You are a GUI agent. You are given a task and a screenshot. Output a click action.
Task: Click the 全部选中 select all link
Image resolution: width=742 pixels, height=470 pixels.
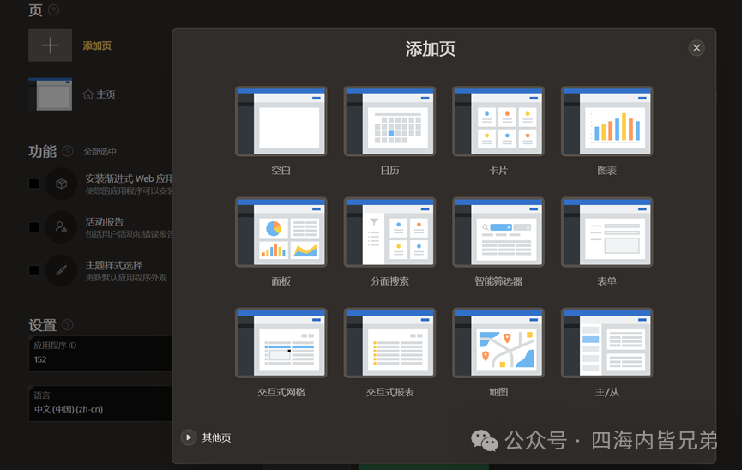tap(100, 152)
